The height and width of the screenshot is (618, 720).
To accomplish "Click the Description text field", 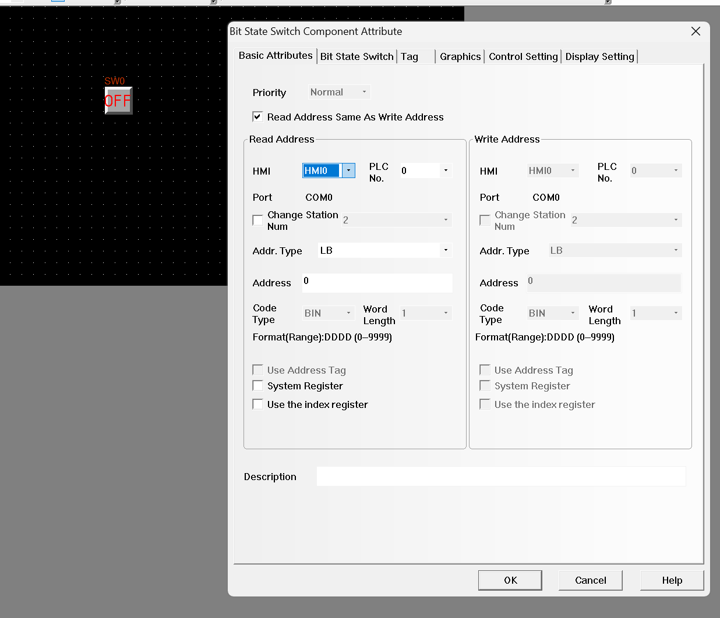I will [501, 477].
